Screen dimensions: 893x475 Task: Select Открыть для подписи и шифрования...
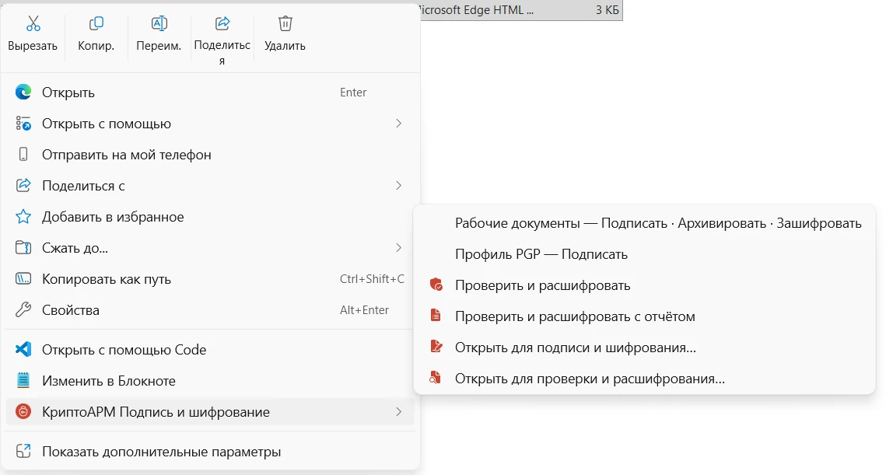645,348
